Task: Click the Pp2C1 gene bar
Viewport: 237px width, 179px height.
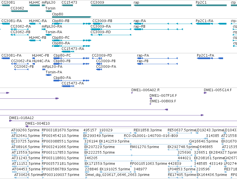Action: click(x=211, y=5)
